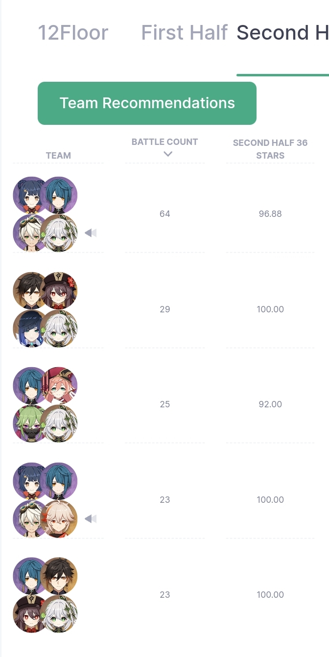
Task: Click the Team column header
Action: coord(58,156)
